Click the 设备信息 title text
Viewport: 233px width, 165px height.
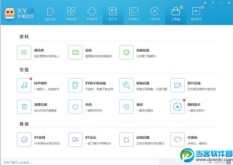[143, 50]
